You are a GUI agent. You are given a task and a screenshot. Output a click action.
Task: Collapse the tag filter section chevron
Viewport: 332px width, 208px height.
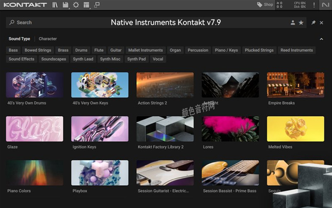click(x=321, y=39)
